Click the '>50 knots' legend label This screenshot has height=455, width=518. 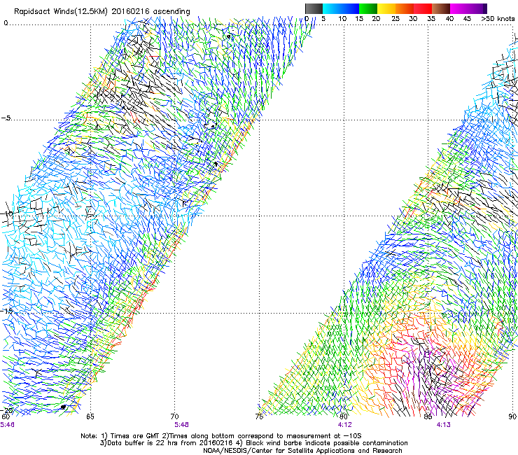coord(498,19)
